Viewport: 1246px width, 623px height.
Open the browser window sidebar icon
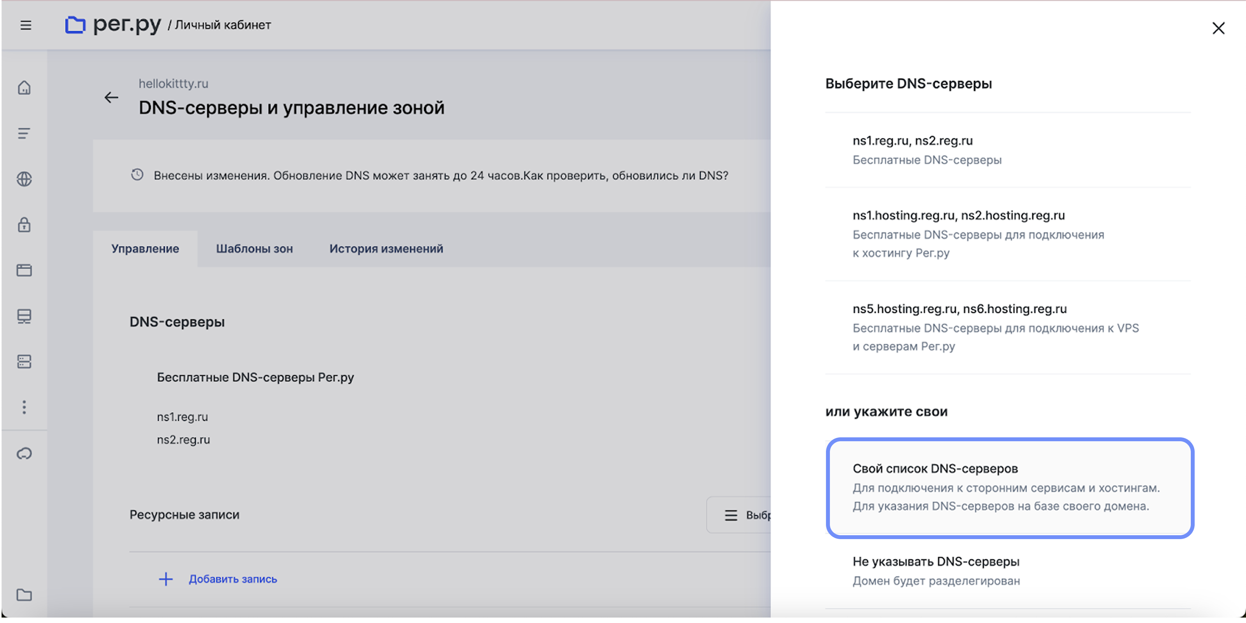coord(24,270)
